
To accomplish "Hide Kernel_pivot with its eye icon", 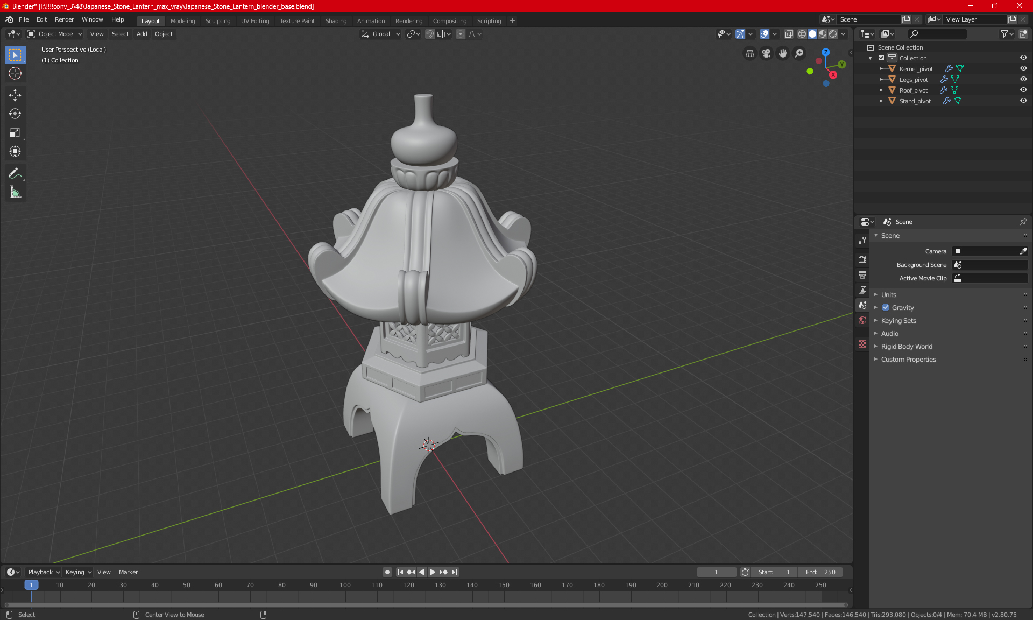I will click(x=1023, y=69).
